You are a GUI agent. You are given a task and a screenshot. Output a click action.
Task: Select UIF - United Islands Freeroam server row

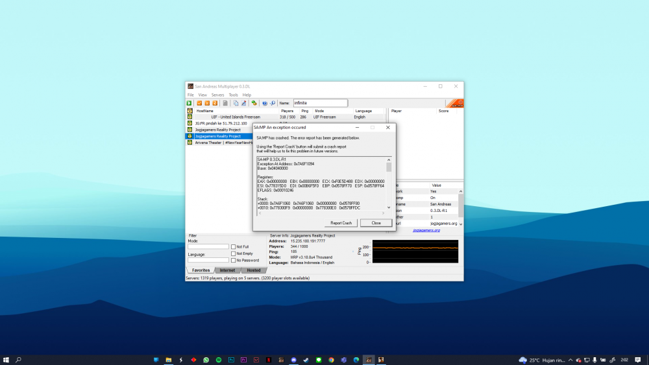pos(286,117)
